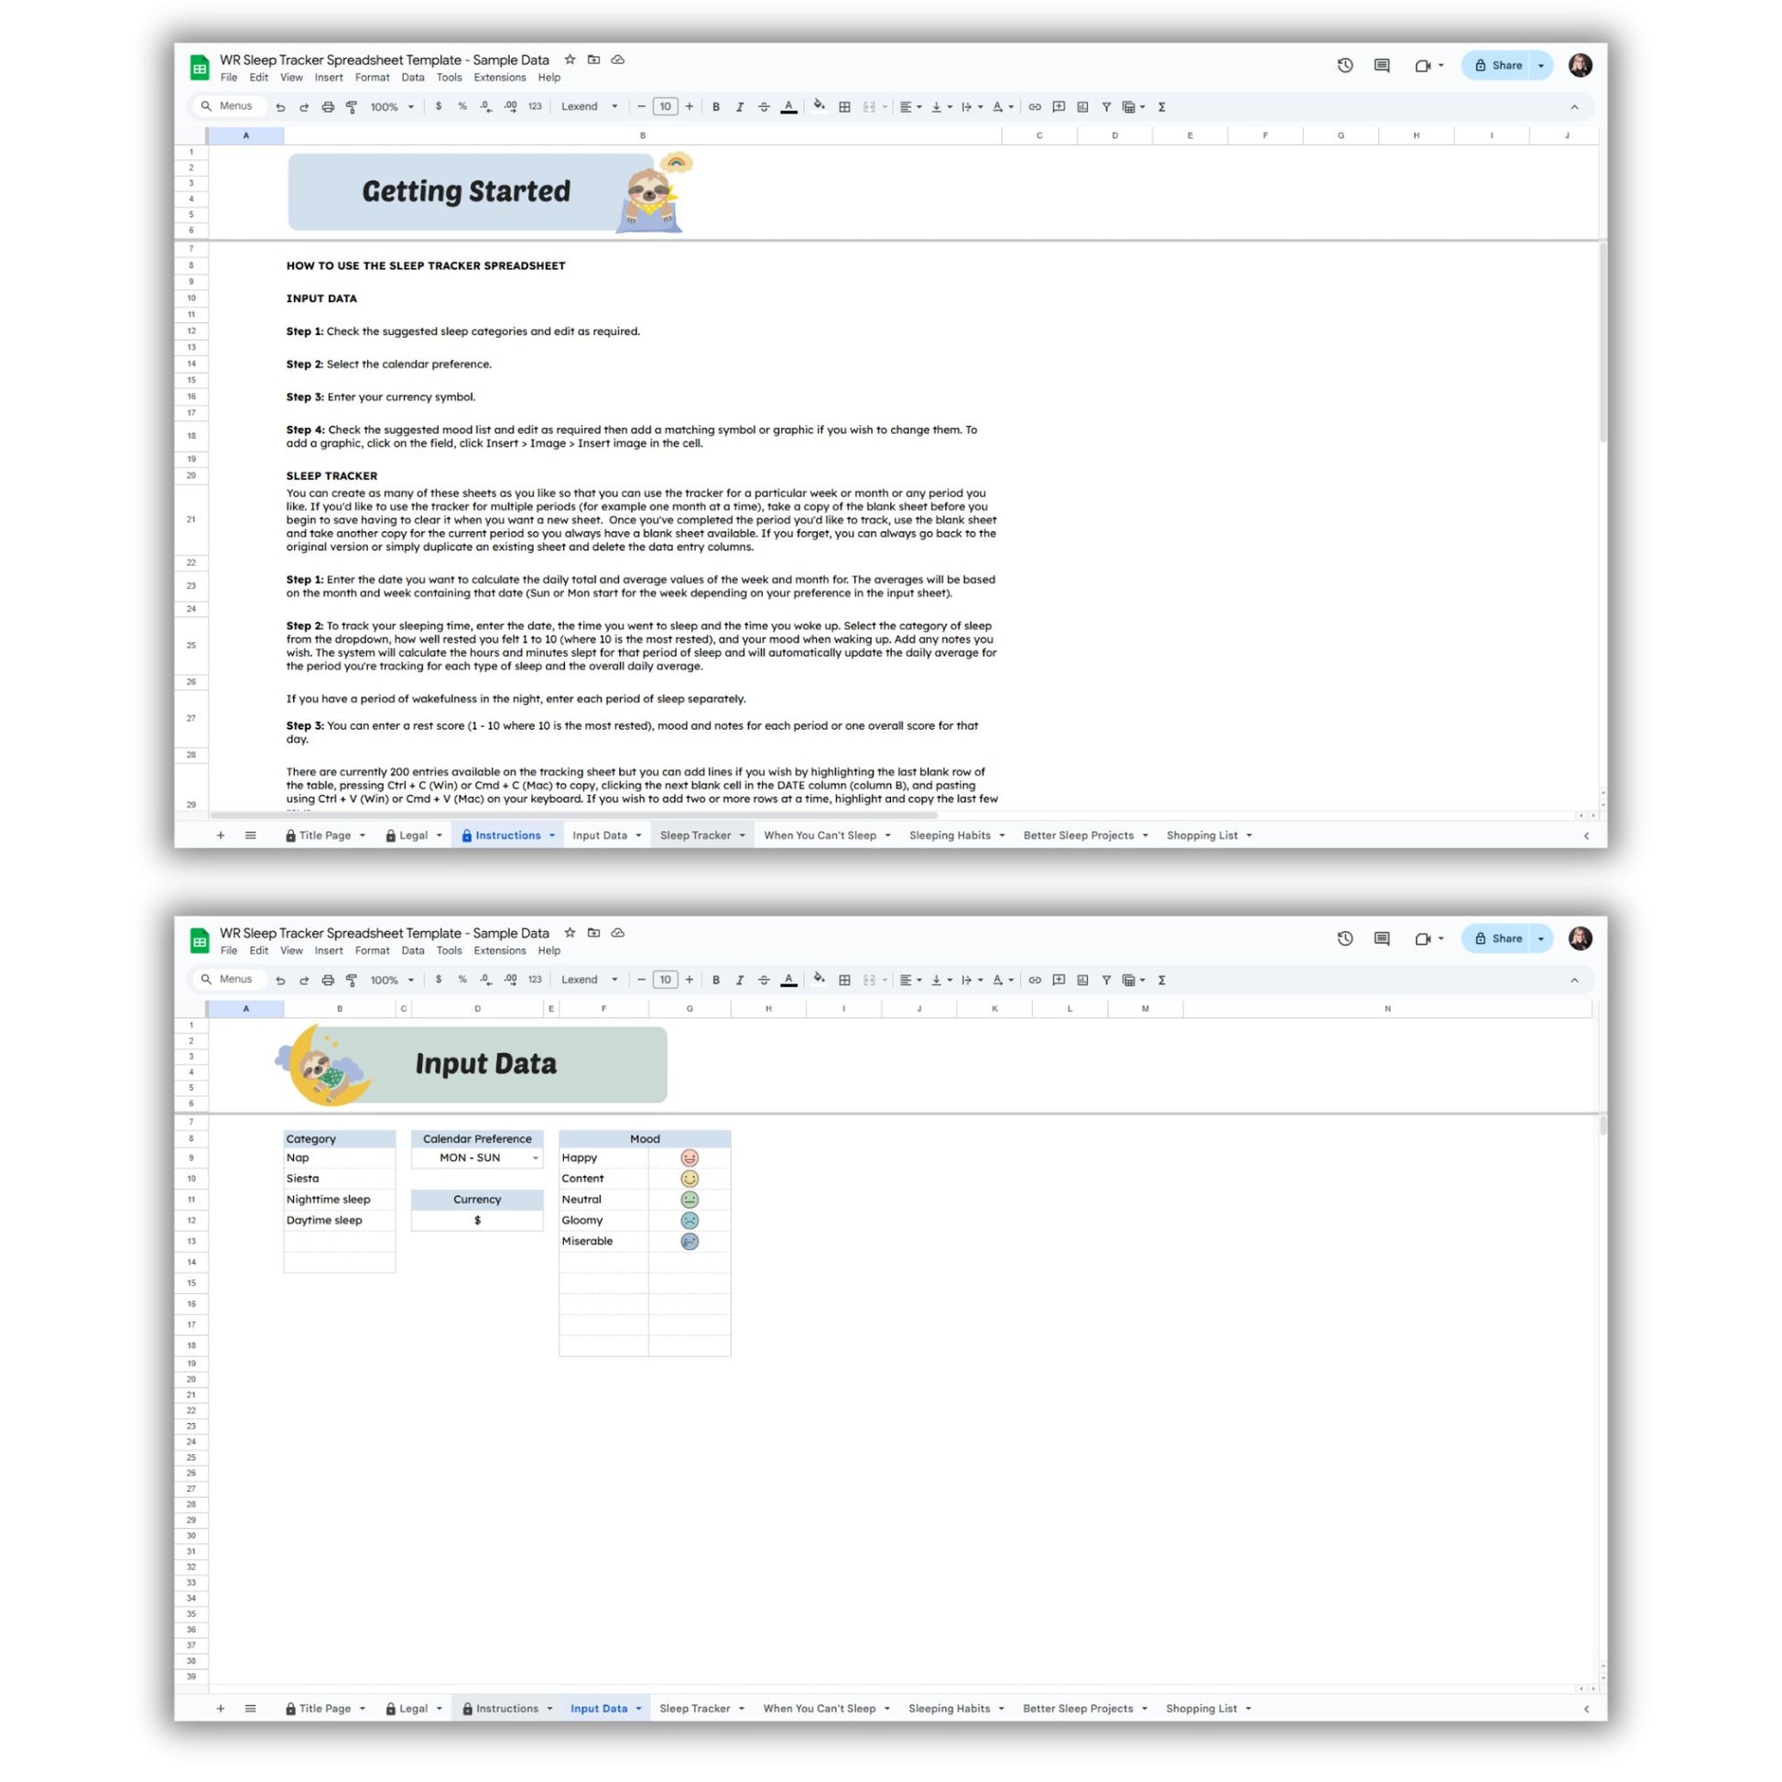Screen dimensions: 1782x1782
Task: Open text color picker in Input Data window
Action: [788, 980]
